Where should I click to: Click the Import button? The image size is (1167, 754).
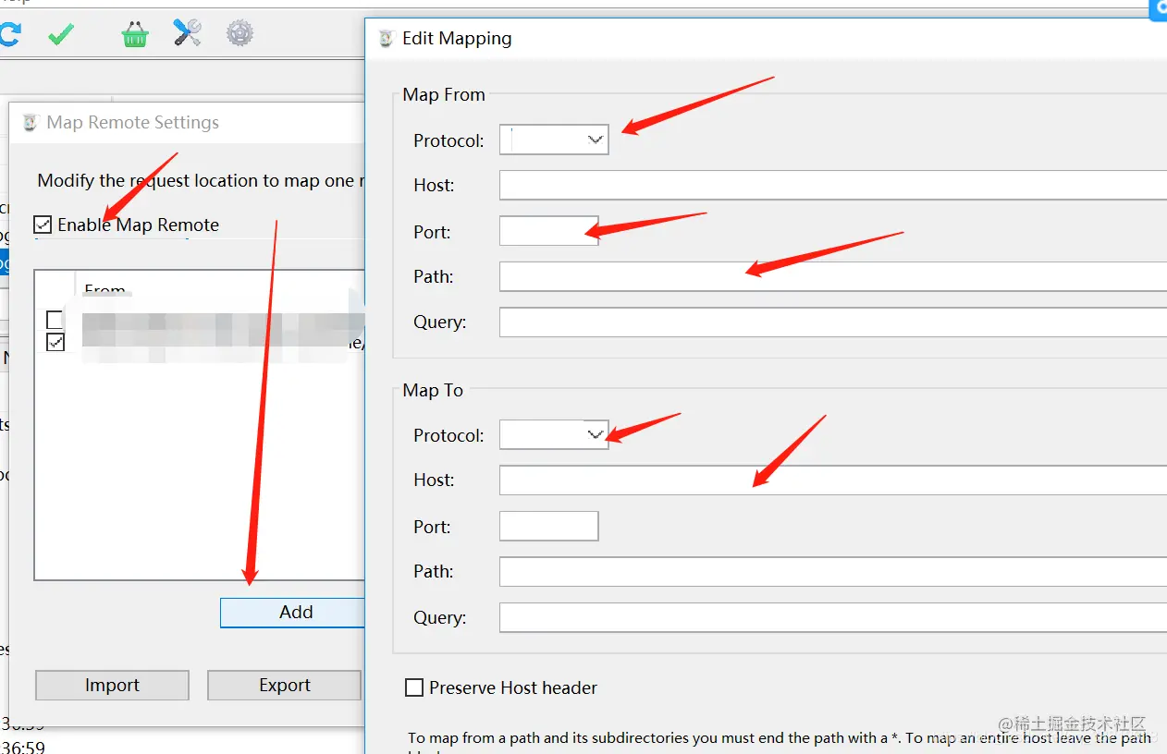[x=112, y=685]
